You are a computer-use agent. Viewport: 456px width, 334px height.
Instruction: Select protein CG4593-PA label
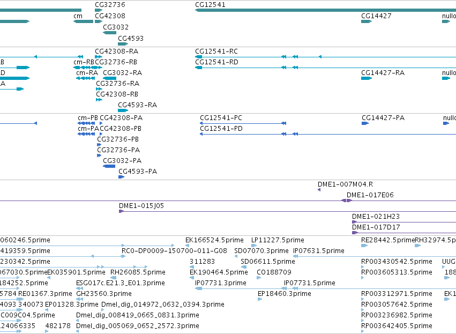click(x=138, y=172)
